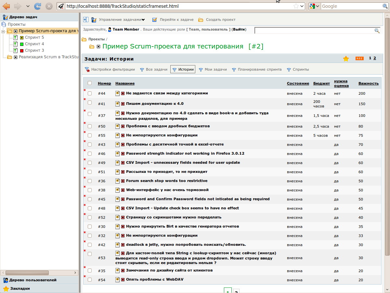This screenshot has height=293, width=390.
Task: Collapse the Scrum project tree node
Action: (x=3, y=31)
